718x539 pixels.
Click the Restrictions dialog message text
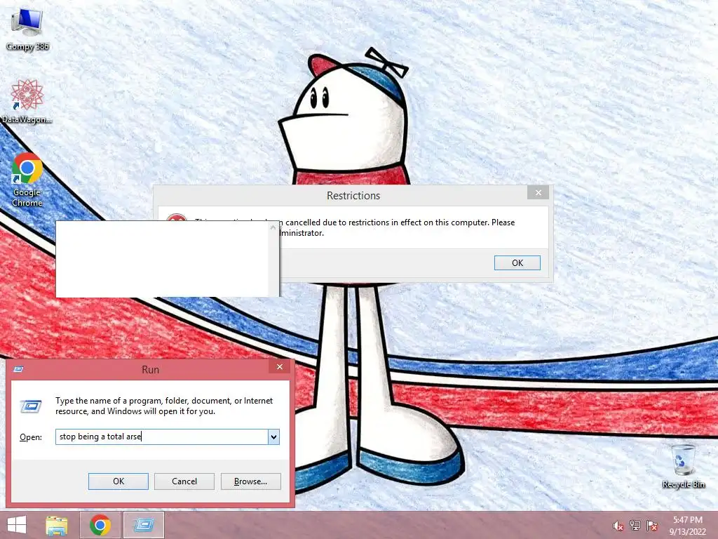[x=355, y=227]
